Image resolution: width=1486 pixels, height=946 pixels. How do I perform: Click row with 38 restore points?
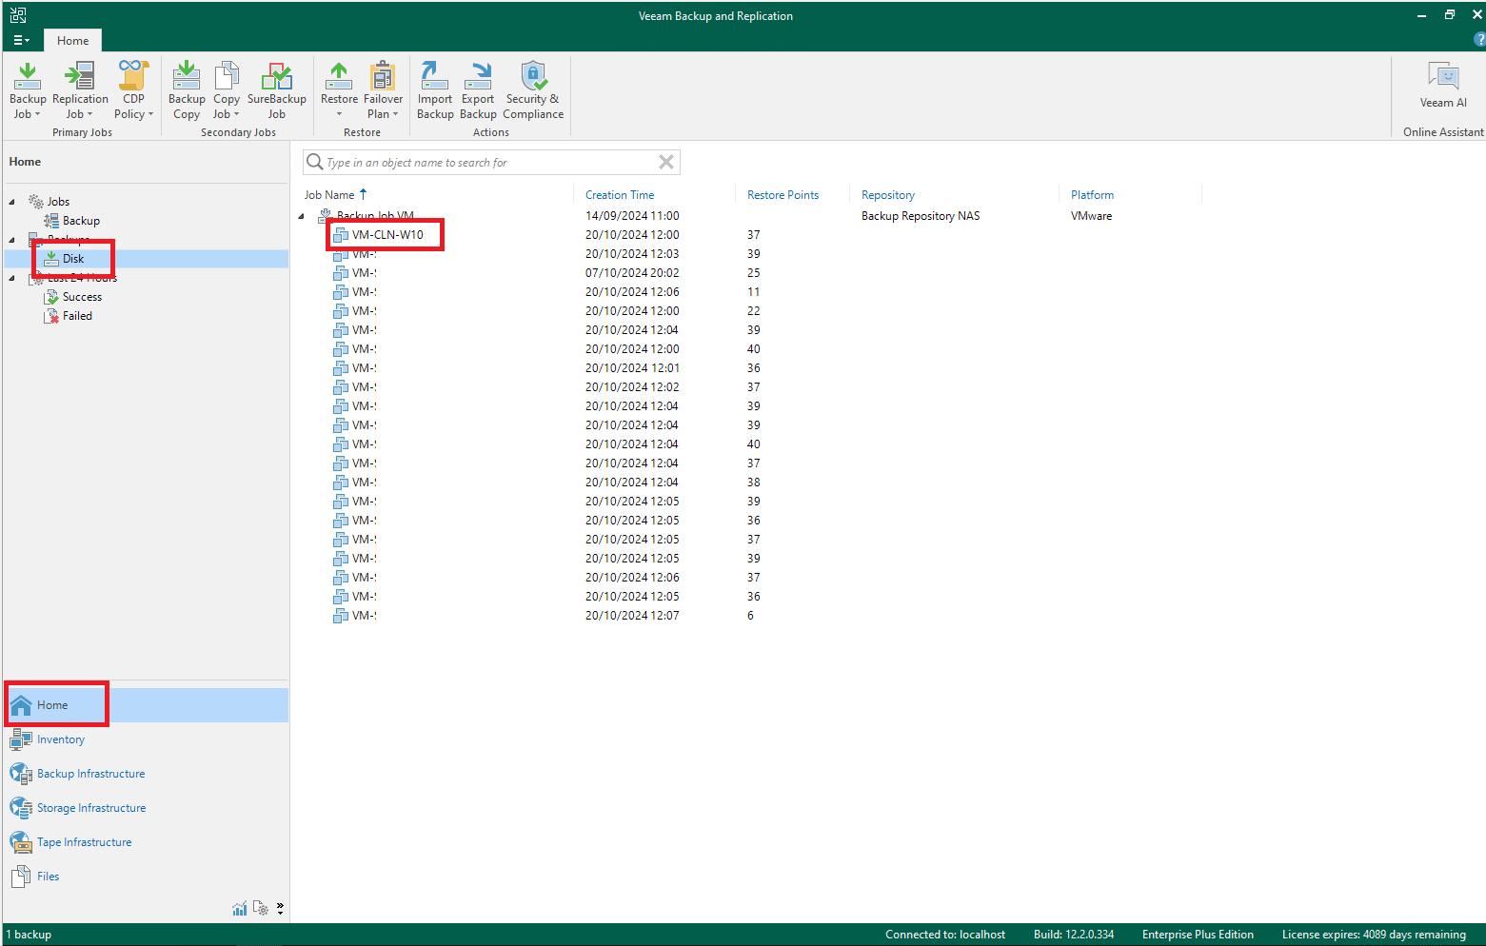click(753, 483)
